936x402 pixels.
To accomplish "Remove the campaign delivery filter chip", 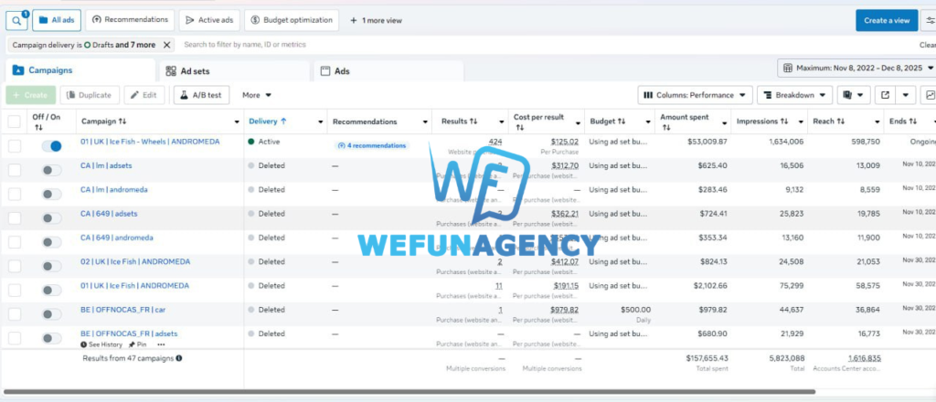I will click(x=166, y=44).
